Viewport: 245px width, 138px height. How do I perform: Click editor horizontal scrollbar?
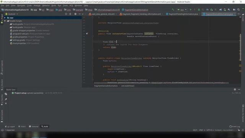(x=161, y=83)
